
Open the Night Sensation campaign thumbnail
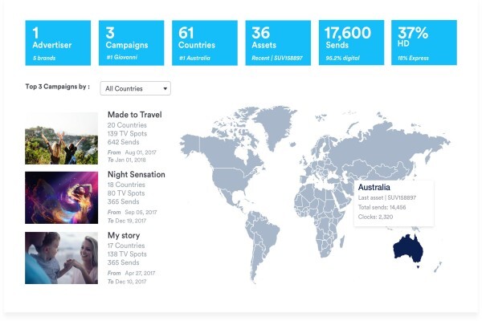(62, 197)
